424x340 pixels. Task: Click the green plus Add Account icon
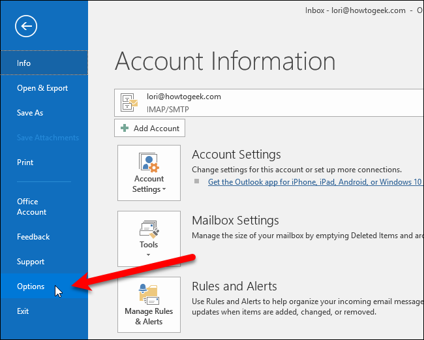coord(124,129)
